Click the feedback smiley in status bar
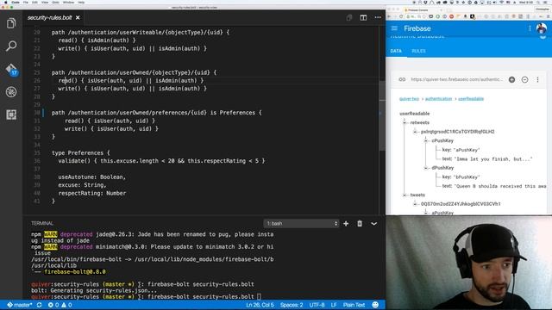552x310 pixels. tap(375, 305)
